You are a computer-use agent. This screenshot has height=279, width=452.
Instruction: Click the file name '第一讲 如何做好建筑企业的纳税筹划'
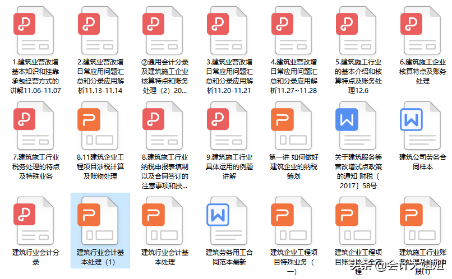pyautogui.click(x=294, y=167)
